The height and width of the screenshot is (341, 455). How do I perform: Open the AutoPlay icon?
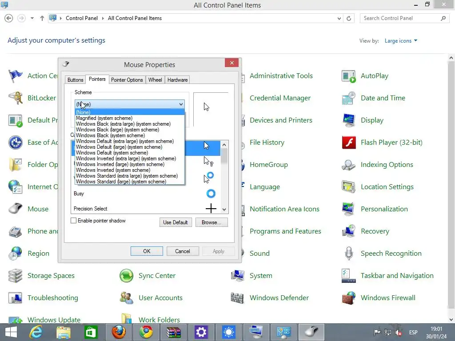[x=348, y=76]
